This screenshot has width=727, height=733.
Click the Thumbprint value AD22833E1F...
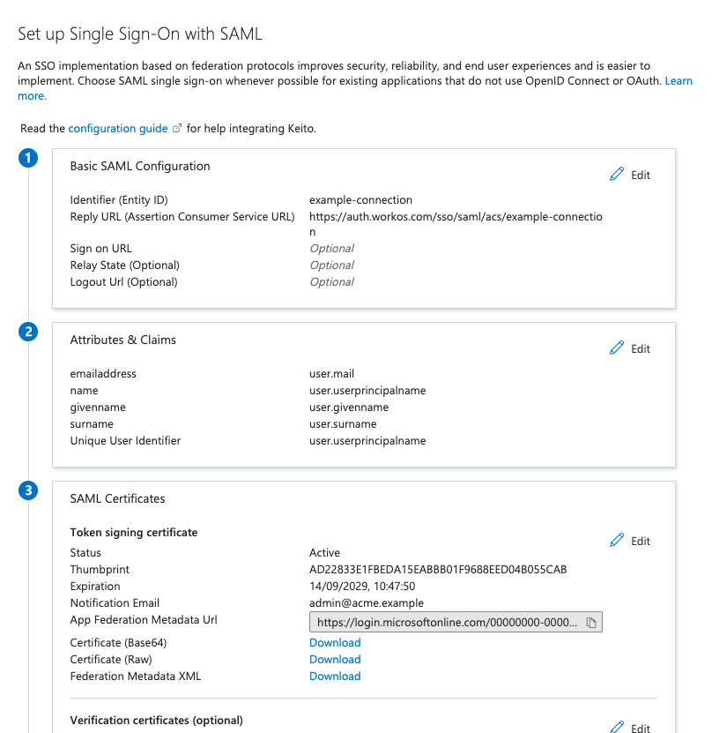[x=438, y=570]
